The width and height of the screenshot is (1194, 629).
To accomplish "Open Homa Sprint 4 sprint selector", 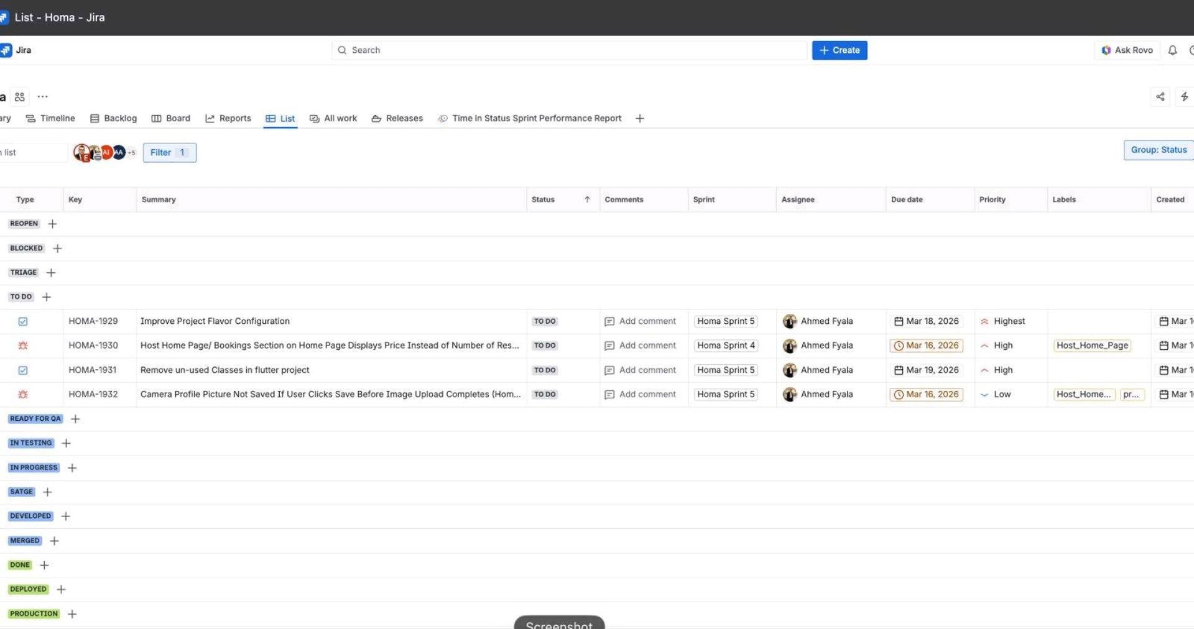I will tap(726, 346).
